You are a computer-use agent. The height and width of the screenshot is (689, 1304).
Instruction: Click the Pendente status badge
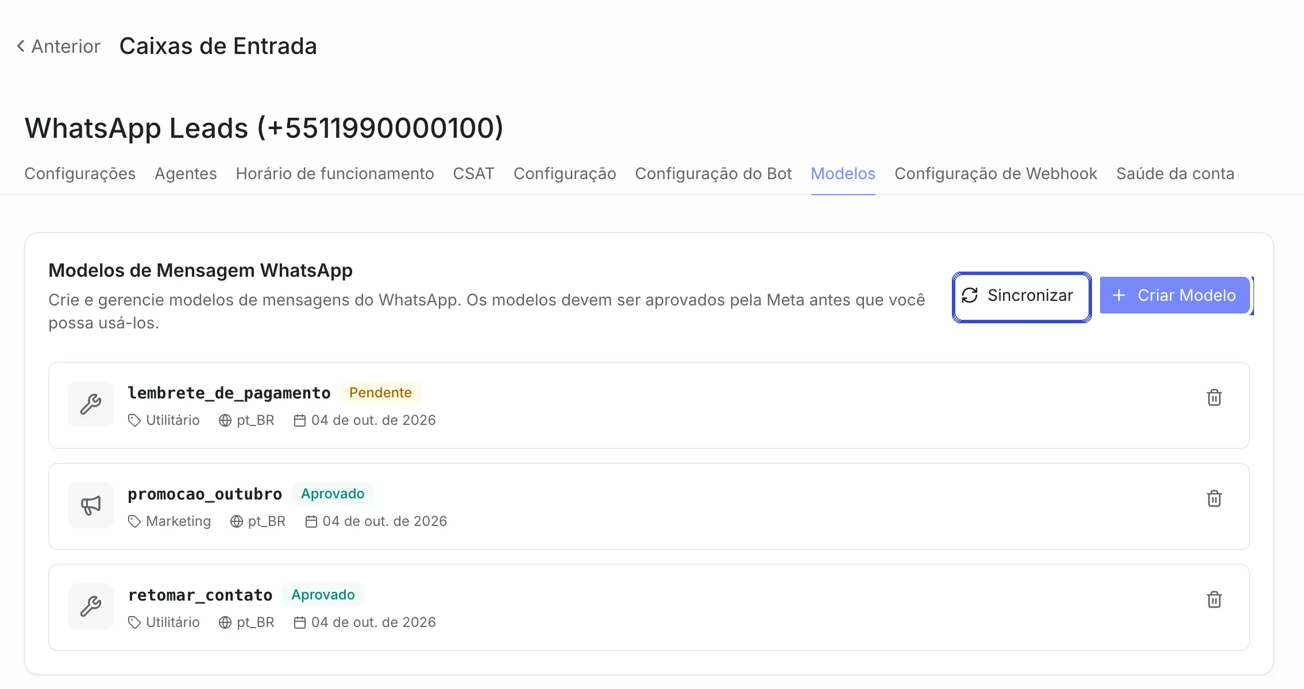(x=380, y=393)
